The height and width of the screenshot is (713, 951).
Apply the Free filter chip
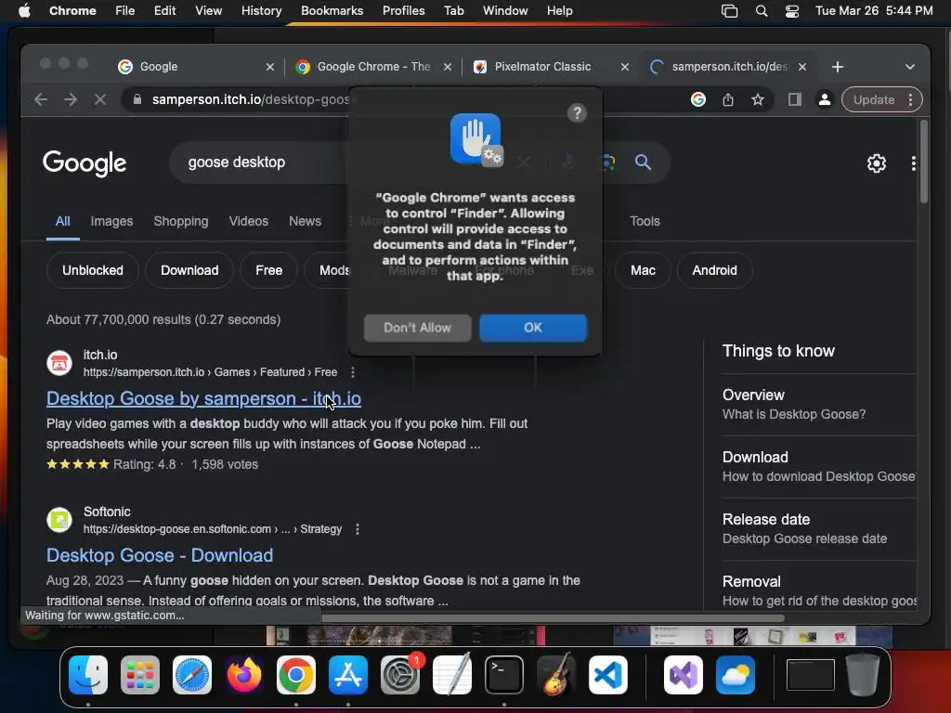tap(268, 270)
